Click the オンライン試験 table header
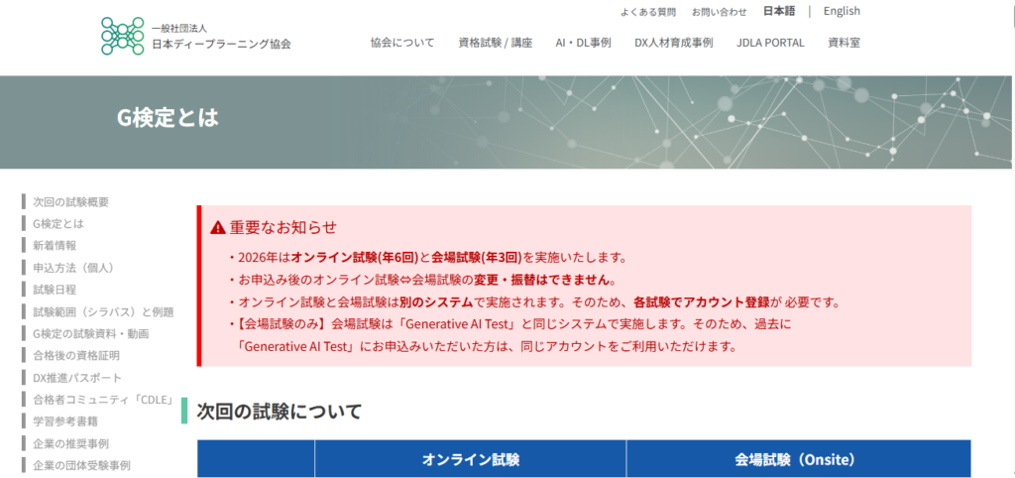1015x478 pixels. [471, 459]
